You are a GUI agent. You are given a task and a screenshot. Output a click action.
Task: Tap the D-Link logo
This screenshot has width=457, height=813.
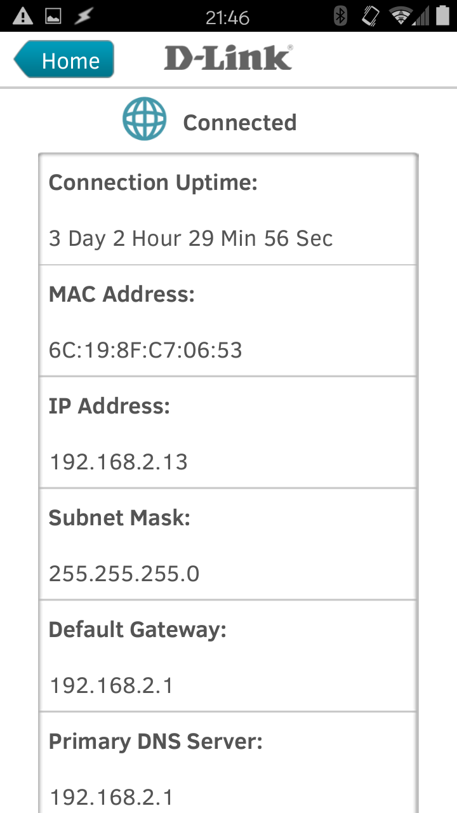point(228,58)
